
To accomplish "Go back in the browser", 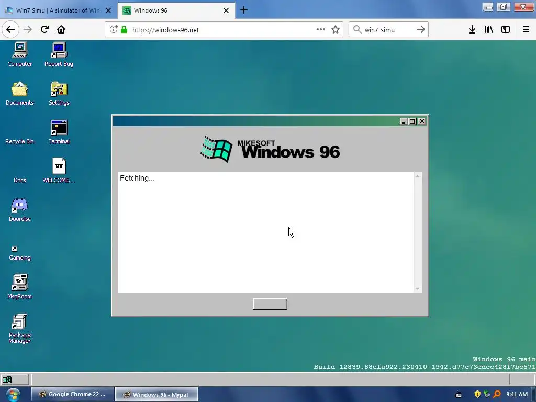I will pos(10,29).
